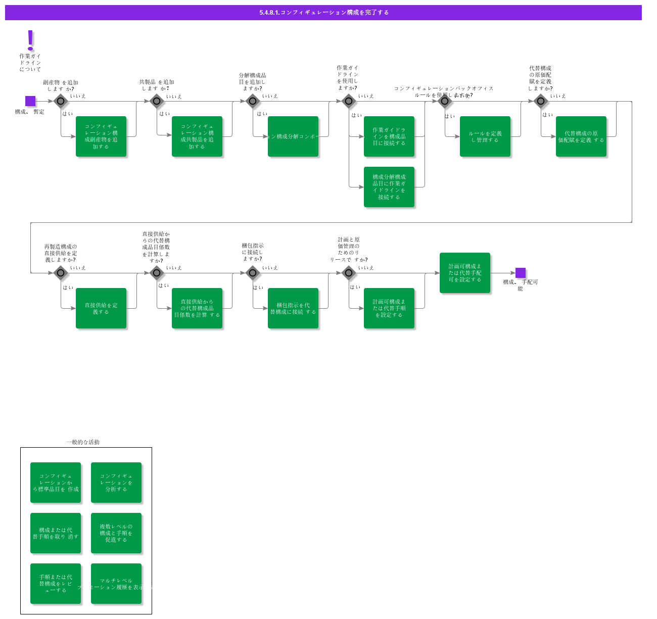
Task: Click the title banner 5.4.8.1.コンフィギュレーション構成を完了する
Action: click(x=323, y=13)
